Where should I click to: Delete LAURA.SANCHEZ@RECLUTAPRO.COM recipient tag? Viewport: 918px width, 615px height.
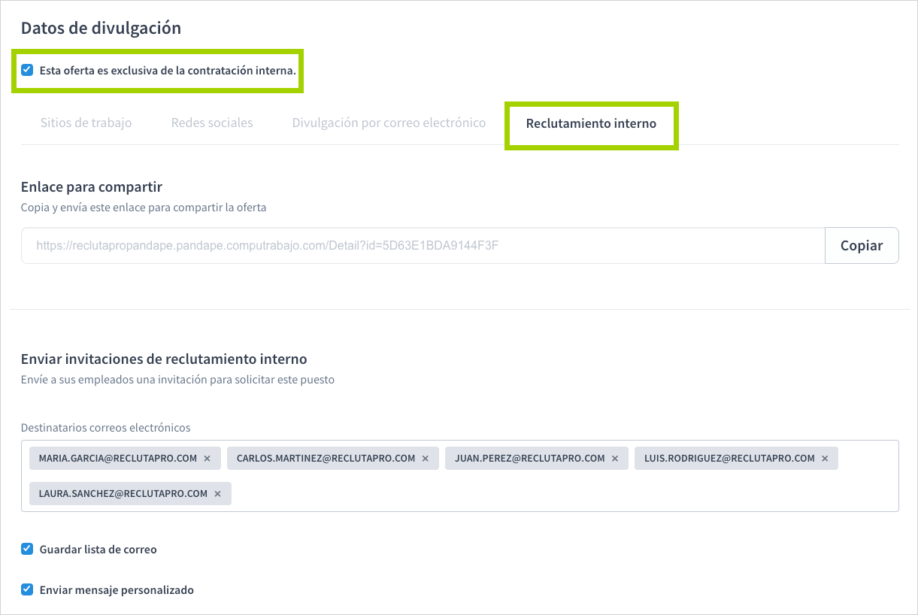click(217, 494)
